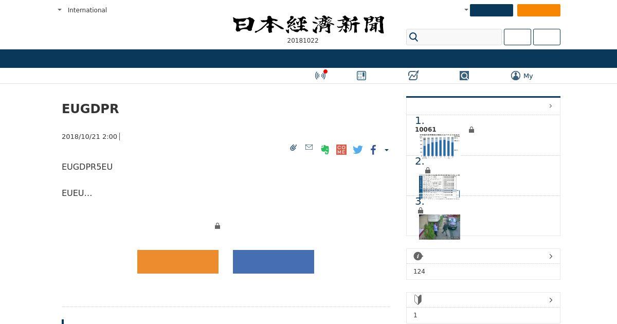Open the newspaper edition viewer icon
Screen dimensions: 617x324
361,76
